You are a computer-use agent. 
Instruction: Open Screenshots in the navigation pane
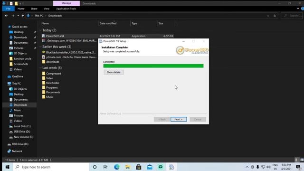21,64
